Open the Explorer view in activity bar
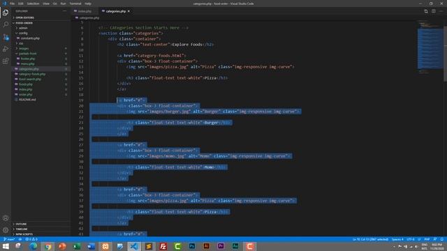This screenshot has width=447, height=251. pos(6,13)
